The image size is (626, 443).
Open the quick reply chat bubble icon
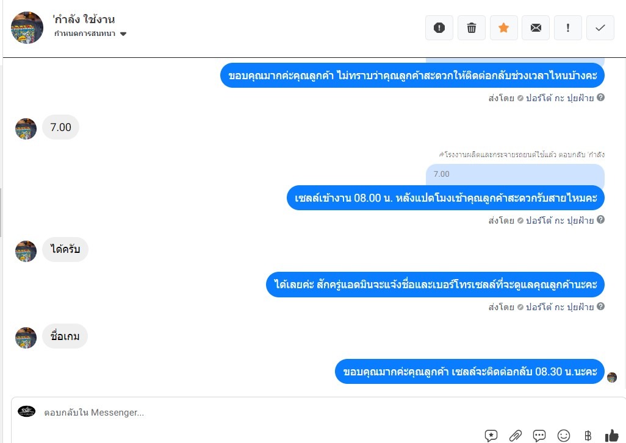539,436
